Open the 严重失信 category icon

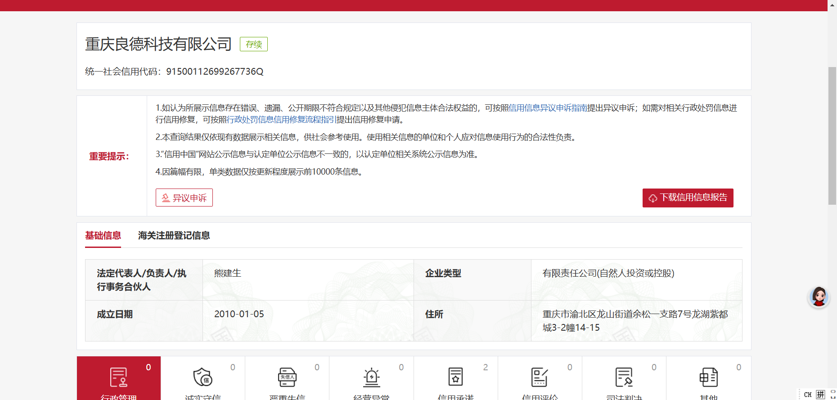(x=287, y=377)
